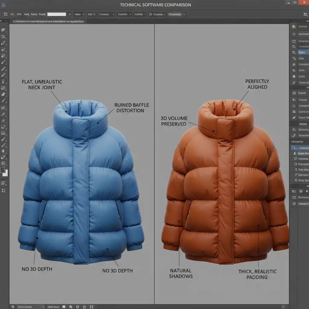Select the Ellipse shape tool

coord(3,127)
